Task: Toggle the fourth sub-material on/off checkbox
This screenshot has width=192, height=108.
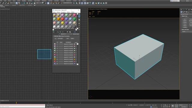Action: coord(76,51)
